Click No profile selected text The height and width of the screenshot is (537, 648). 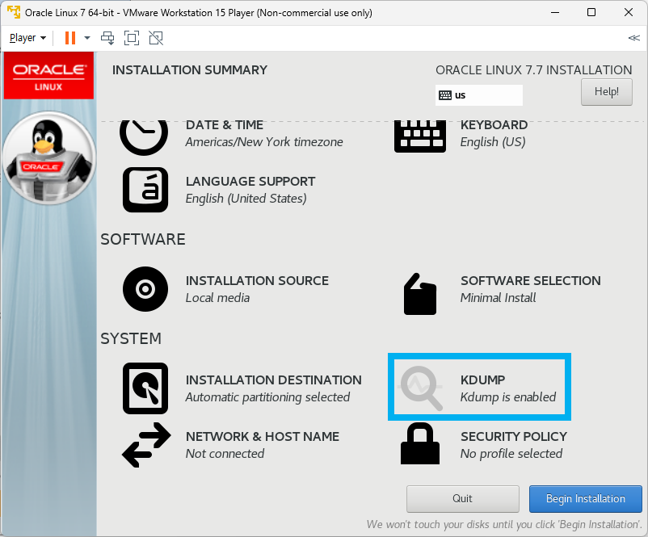tap(511, 454)
